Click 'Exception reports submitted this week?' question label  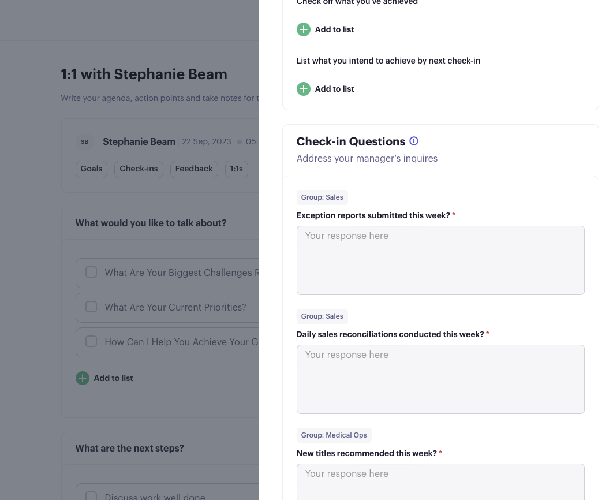(x=373, y=215)
